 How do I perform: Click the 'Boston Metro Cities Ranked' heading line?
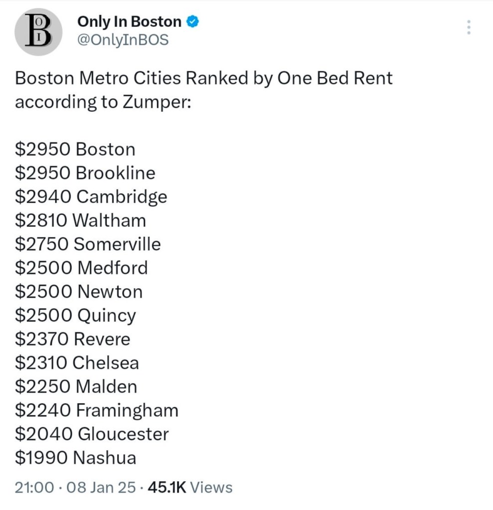click(204, 78)
